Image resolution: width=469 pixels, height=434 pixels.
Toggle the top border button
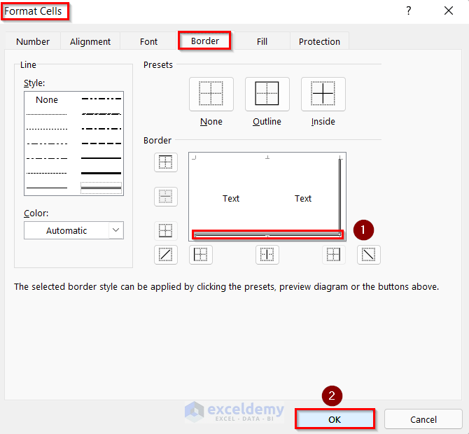pos(166,162)
